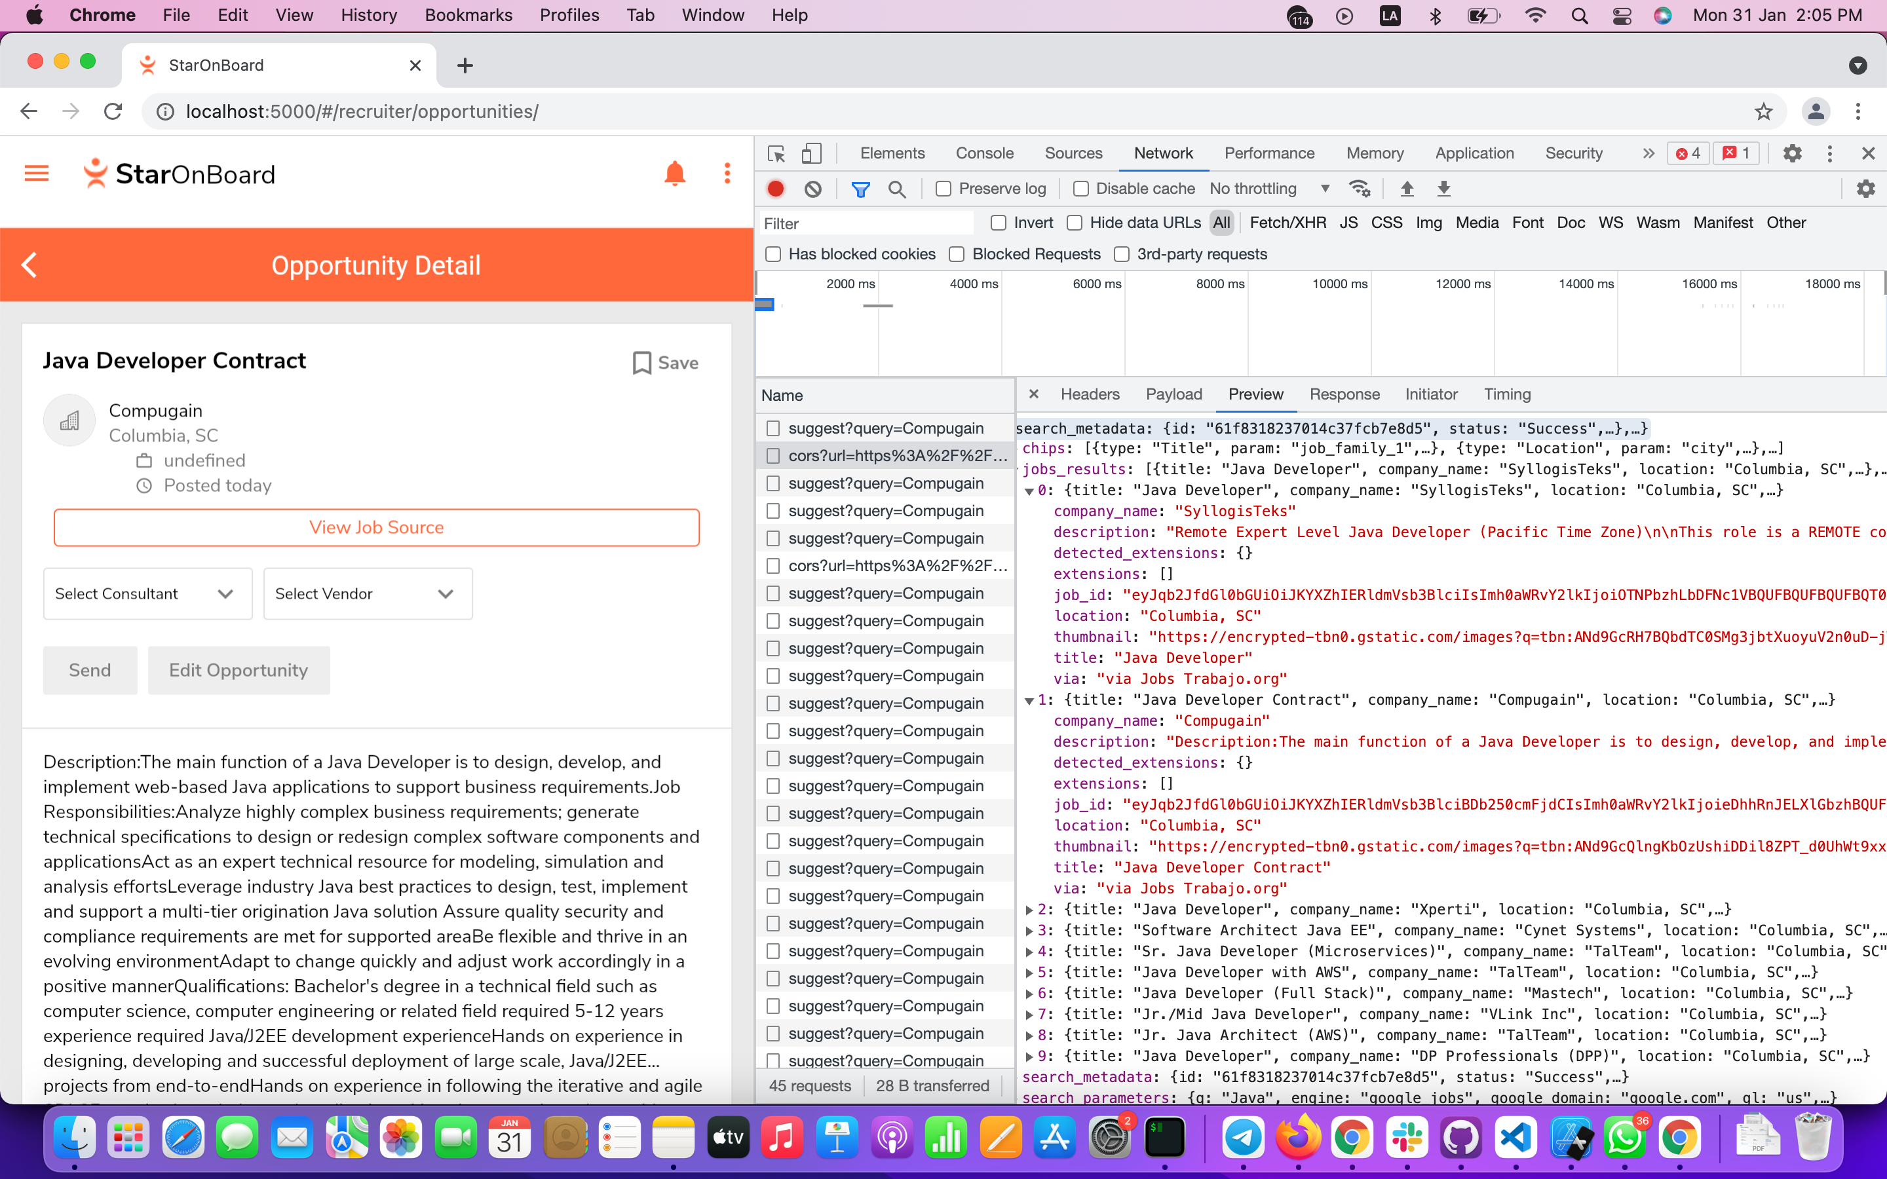Enable the Has blocked cookies filter
The height and width of the screenshot is (1179, 1887).
pos(773,254)
